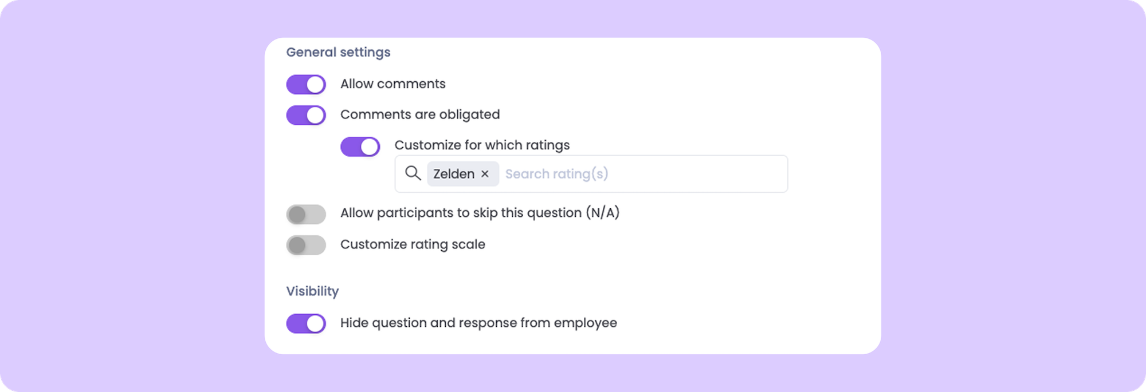Click Customize for which ratings label
Screen dimensions: 1146x392
coord(482,145)
